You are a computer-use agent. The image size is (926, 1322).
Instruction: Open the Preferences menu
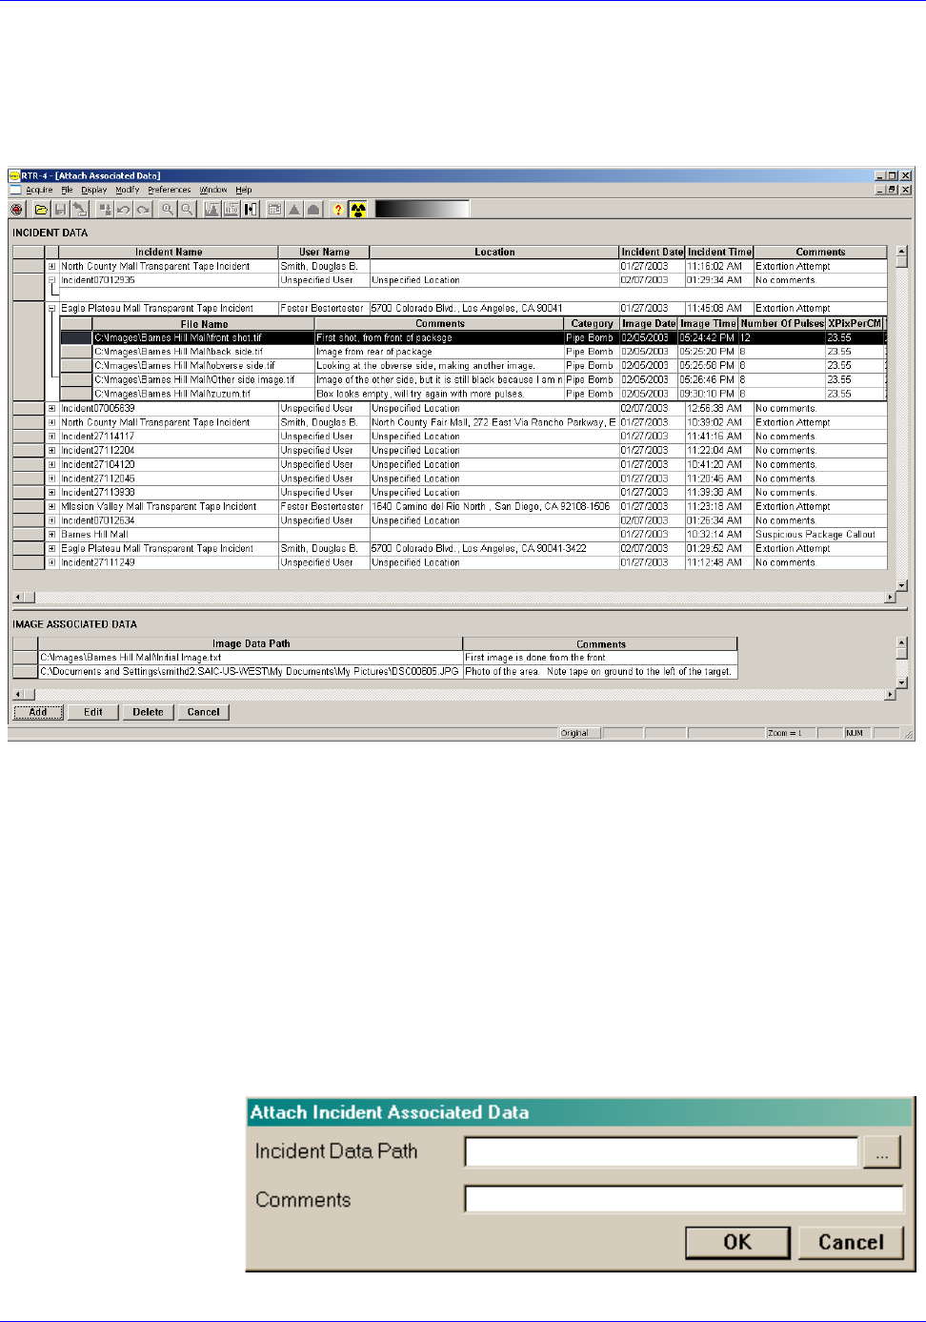[170, 190]
